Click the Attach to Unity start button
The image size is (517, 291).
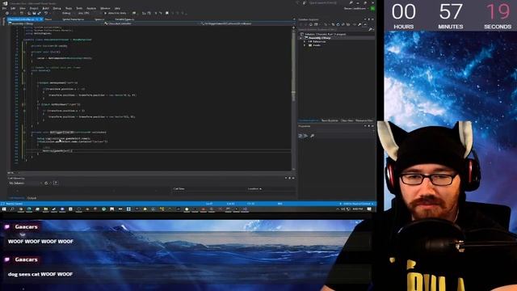116,13
